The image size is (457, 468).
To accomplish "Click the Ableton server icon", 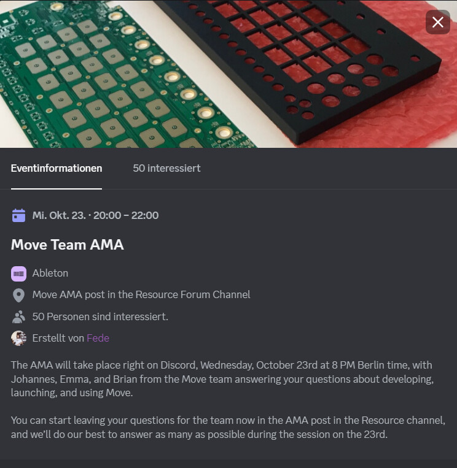I will coord(18,274).
